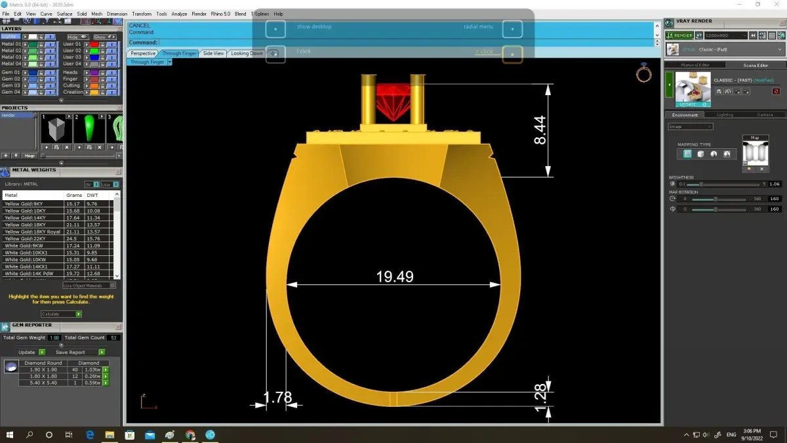Select the Finger layer arrow button

tap(86, 79)
